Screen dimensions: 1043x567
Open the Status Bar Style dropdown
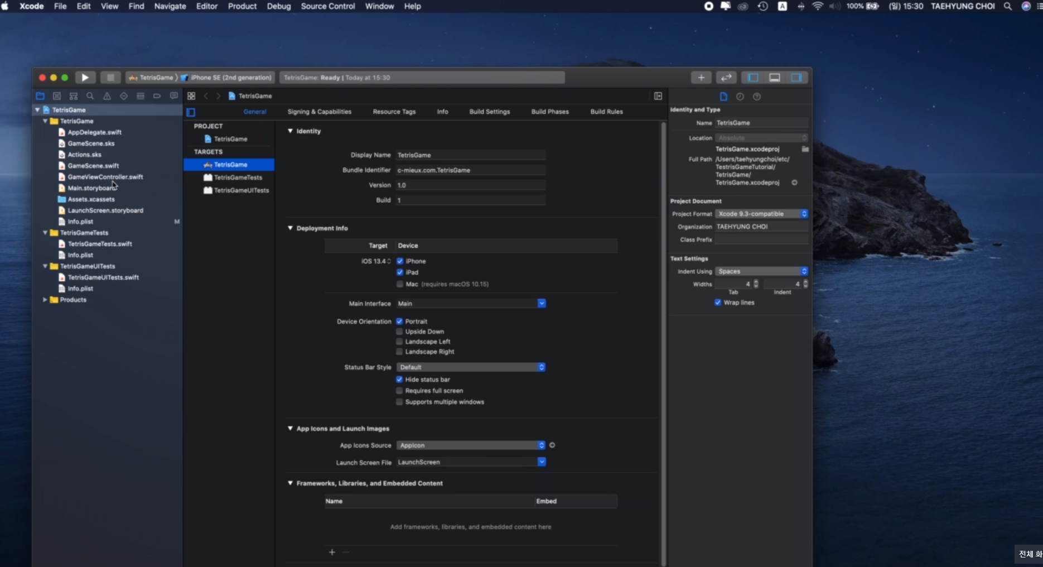coord(471,367)
